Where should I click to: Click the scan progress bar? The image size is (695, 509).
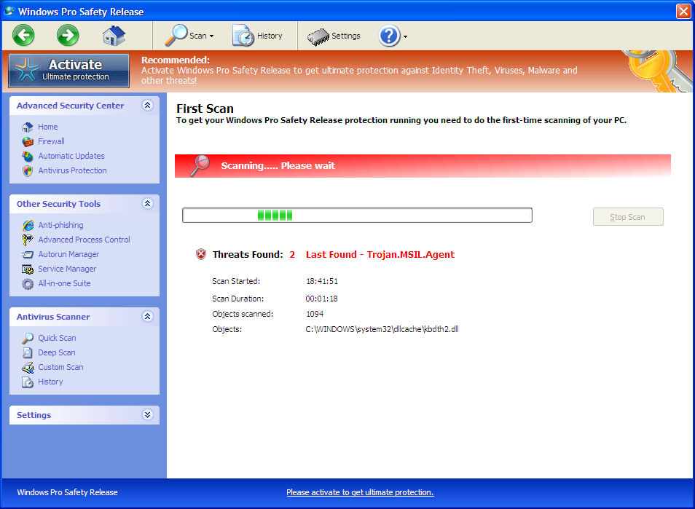click(357, 216)
